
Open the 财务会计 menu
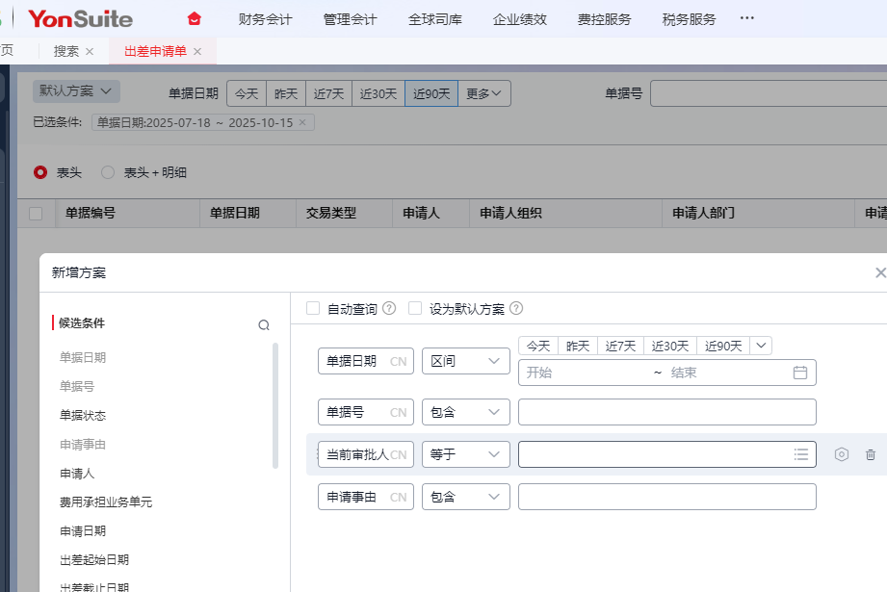265,19
